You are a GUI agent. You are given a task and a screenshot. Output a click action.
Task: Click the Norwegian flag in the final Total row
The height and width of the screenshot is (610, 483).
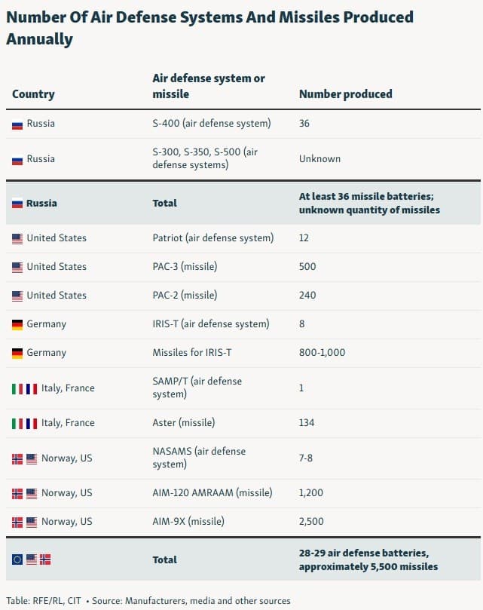point(45,559)
